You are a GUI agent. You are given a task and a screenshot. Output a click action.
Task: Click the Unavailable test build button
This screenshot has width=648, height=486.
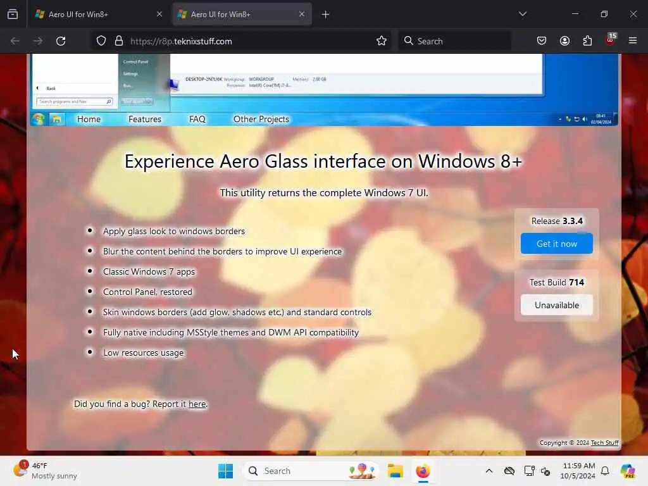557,305
